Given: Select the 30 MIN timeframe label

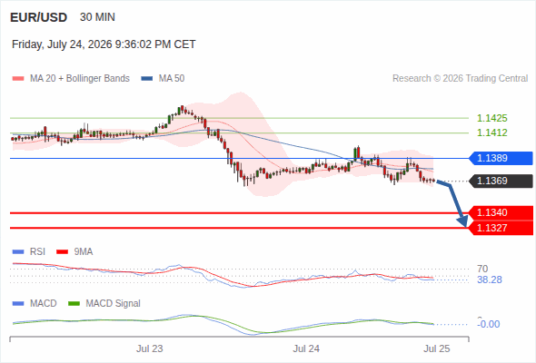Looking at the screenshot, I should pos(97,17).
